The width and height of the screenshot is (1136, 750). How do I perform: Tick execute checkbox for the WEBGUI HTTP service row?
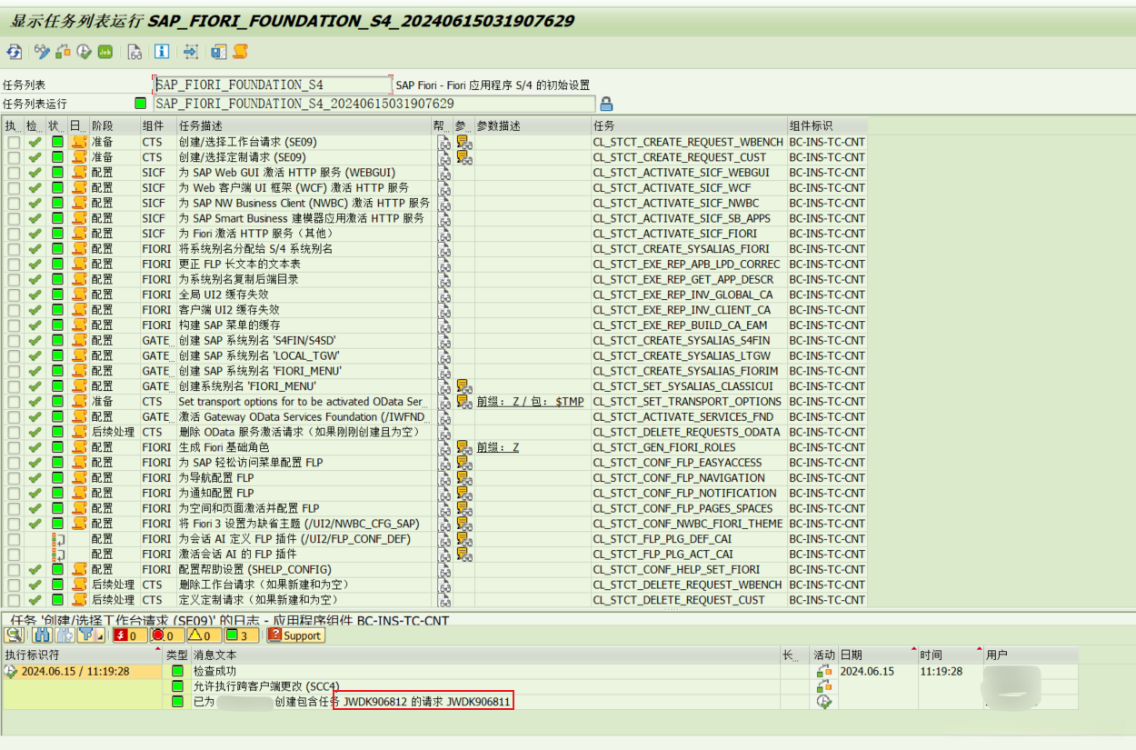(14, 173)
